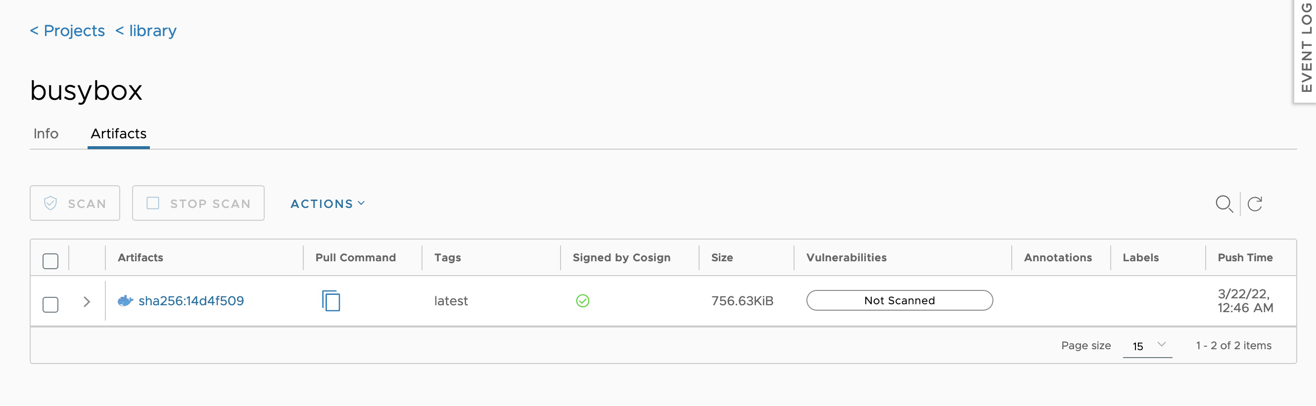
Task: Click the search artifacts magnifier icon
Action: [1224, 204]
